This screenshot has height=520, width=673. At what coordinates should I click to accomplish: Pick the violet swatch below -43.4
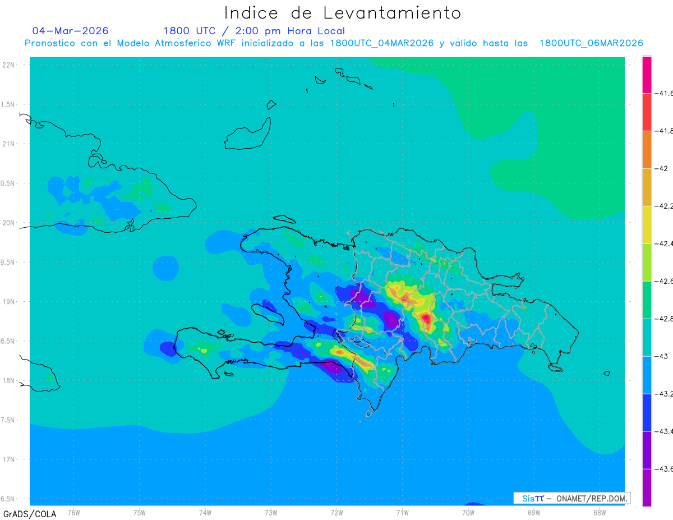[647, 450]
